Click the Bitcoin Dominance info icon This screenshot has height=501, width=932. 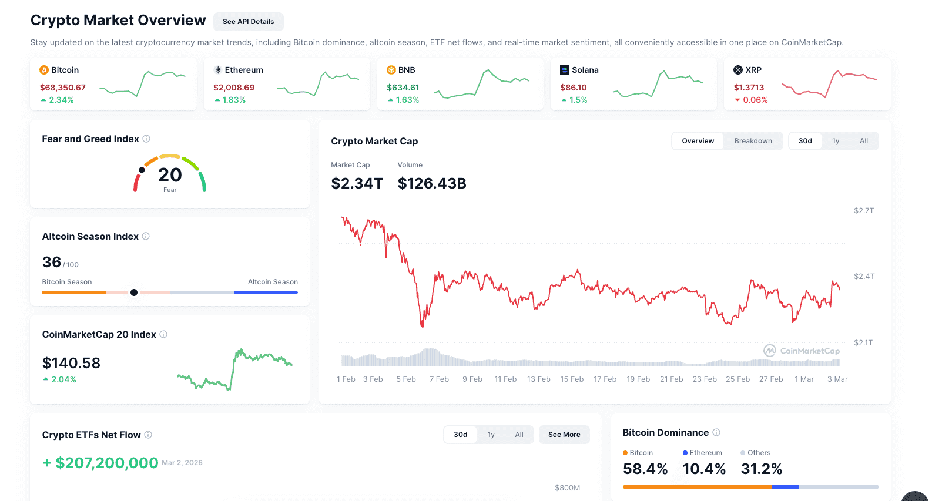[x=716, y=432]
